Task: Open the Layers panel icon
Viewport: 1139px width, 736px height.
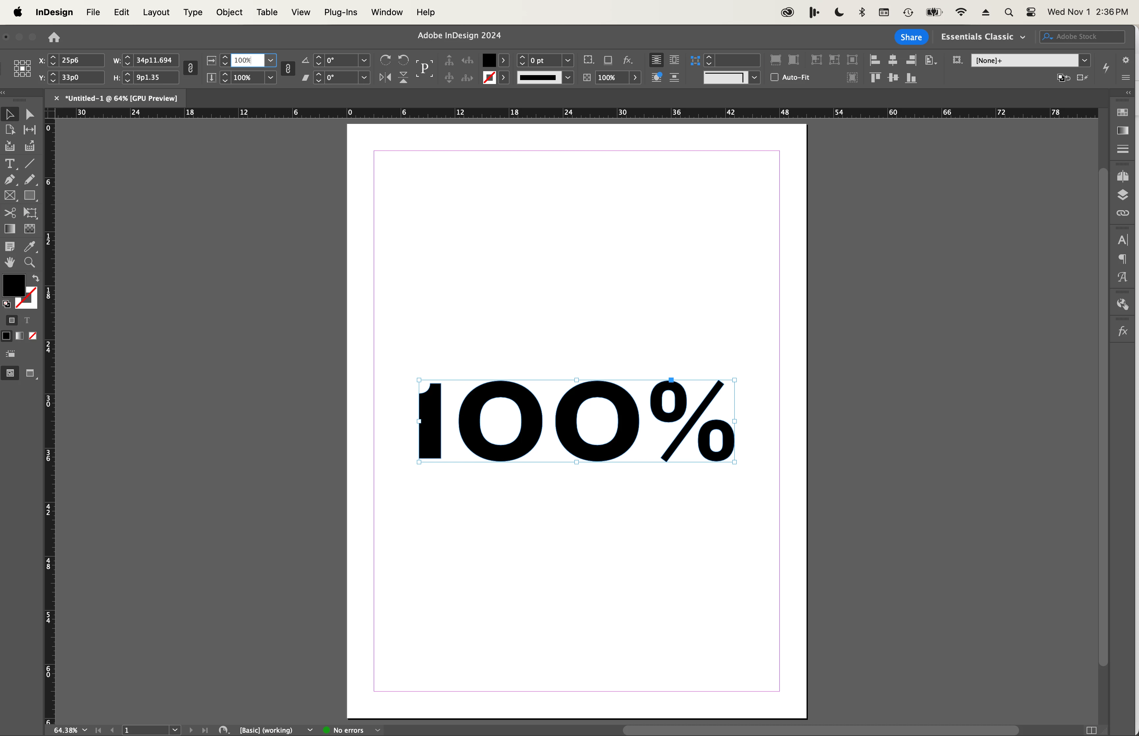Action: pyautogui.click(x=1122, y=195)
